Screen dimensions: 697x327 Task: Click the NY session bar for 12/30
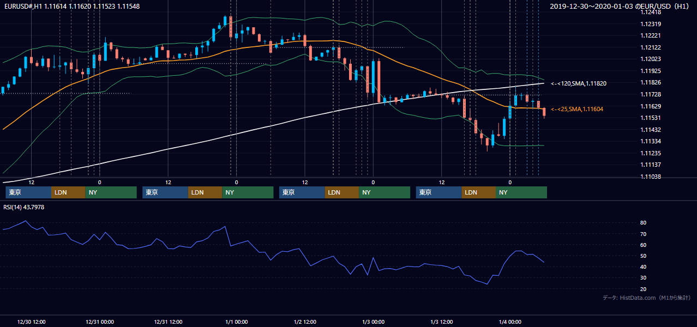[111, 192]
